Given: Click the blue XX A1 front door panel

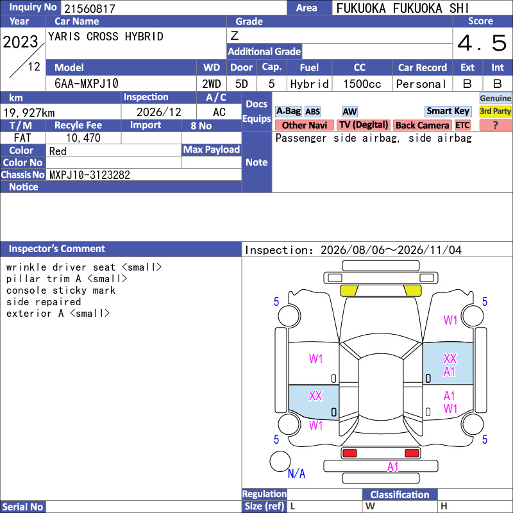Looking at the screenshot, I should [x=448, y=364].
